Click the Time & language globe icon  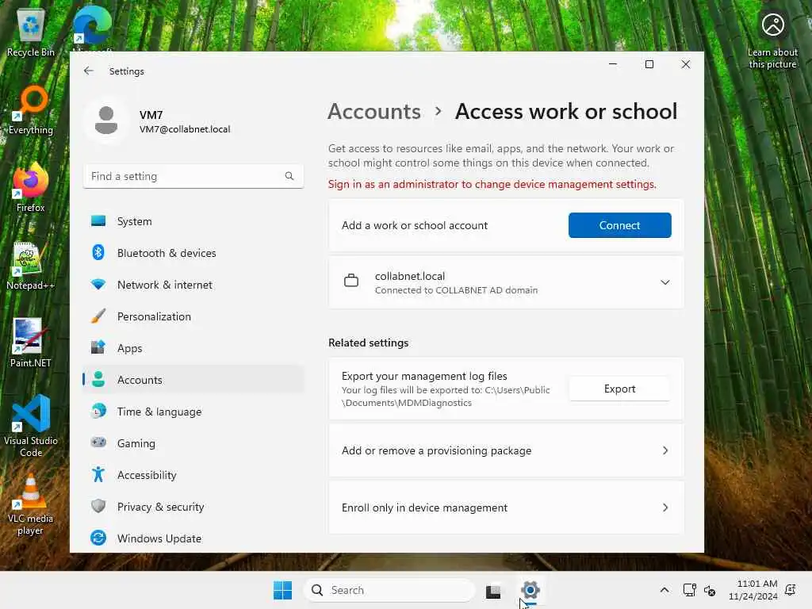98,412
